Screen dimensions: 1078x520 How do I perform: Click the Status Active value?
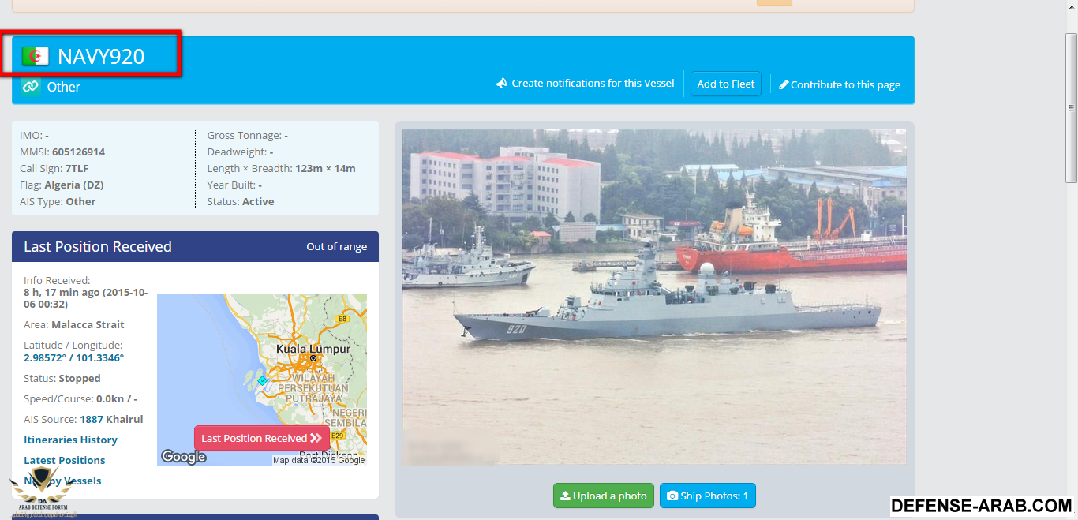258,201
